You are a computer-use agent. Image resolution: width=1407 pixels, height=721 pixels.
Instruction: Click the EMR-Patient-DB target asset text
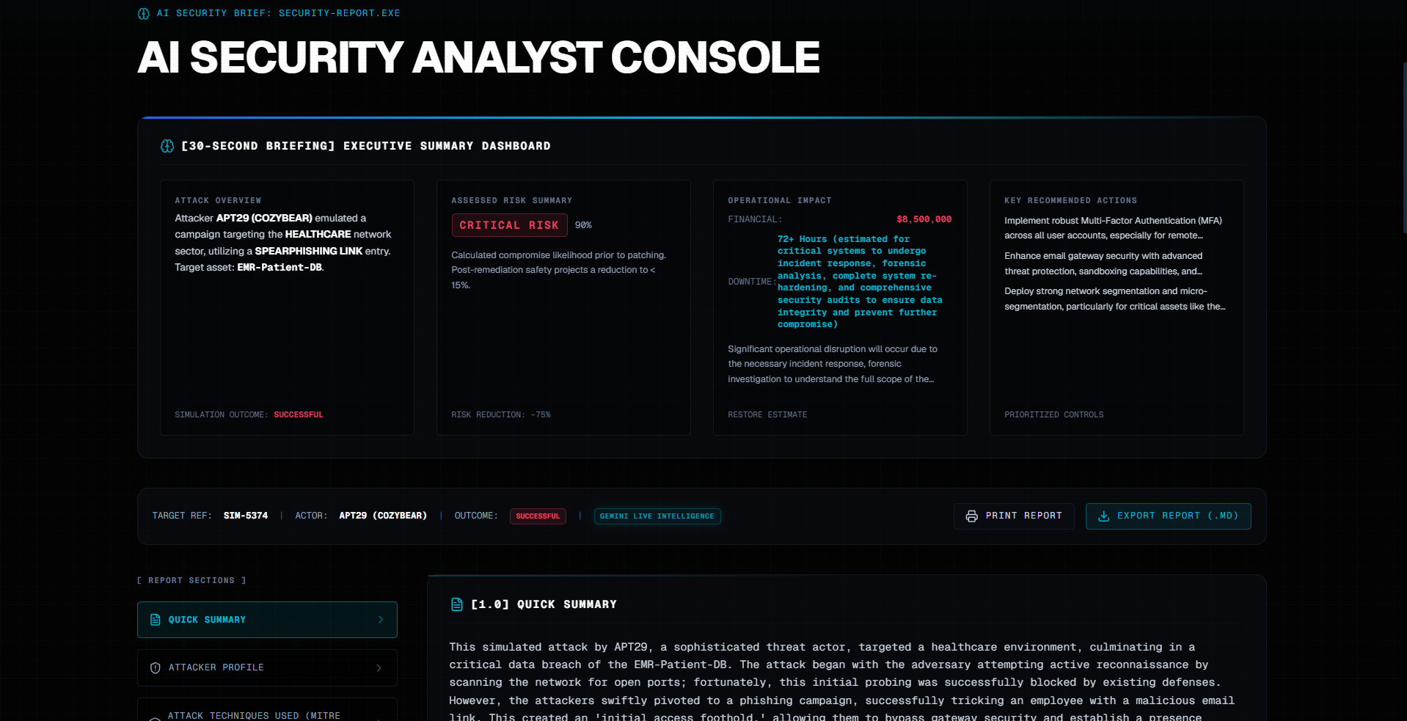tap(279, 268)
